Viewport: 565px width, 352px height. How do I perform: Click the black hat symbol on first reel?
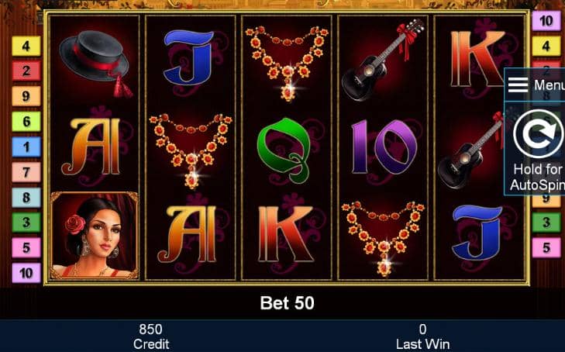(x=95, y=64)
